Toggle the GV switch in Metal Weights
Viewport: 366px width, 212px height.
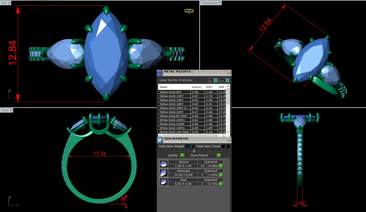point(213,80)
